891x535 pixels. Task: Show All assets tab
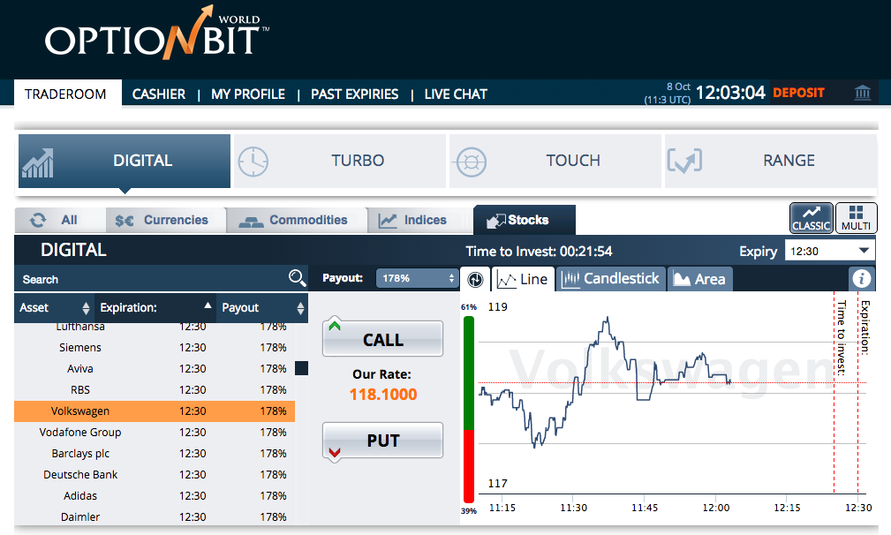click(60, 220)
